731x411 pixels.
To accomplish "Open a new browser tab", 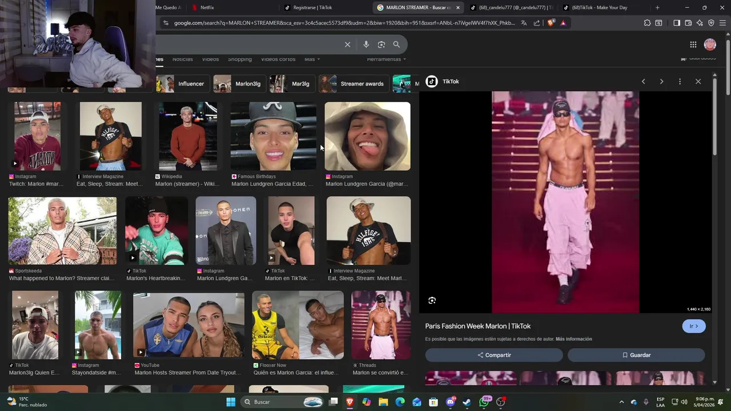I will [657, 7].
